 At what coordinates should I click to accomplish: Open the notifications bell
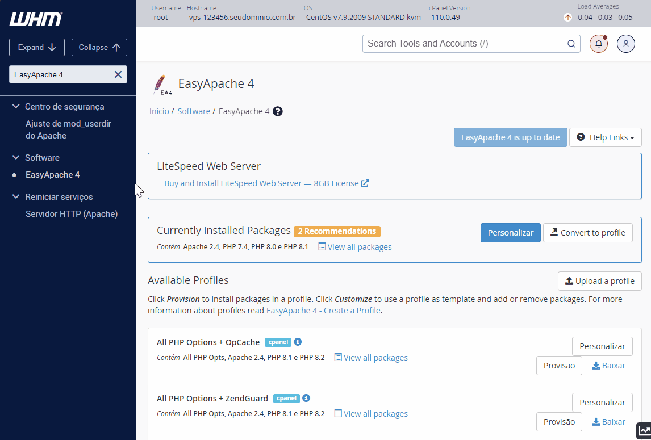pos(599,44)
